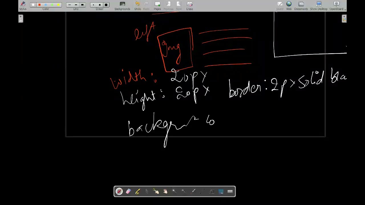Select the Write text tool
The width and height of the screenshot is (365, 205).
click(212, 191)
